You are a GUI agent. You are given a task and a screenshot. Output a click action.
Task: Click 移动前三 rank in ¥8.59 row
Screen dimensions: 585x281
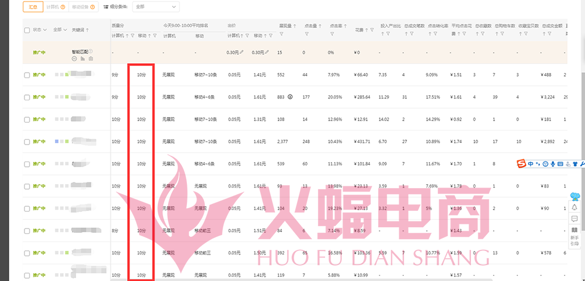click(x=203, y=231)
